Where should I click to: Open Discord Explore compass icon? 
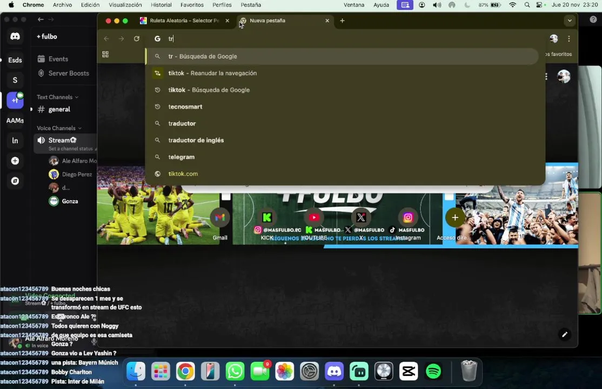click(x=15, y=181)
